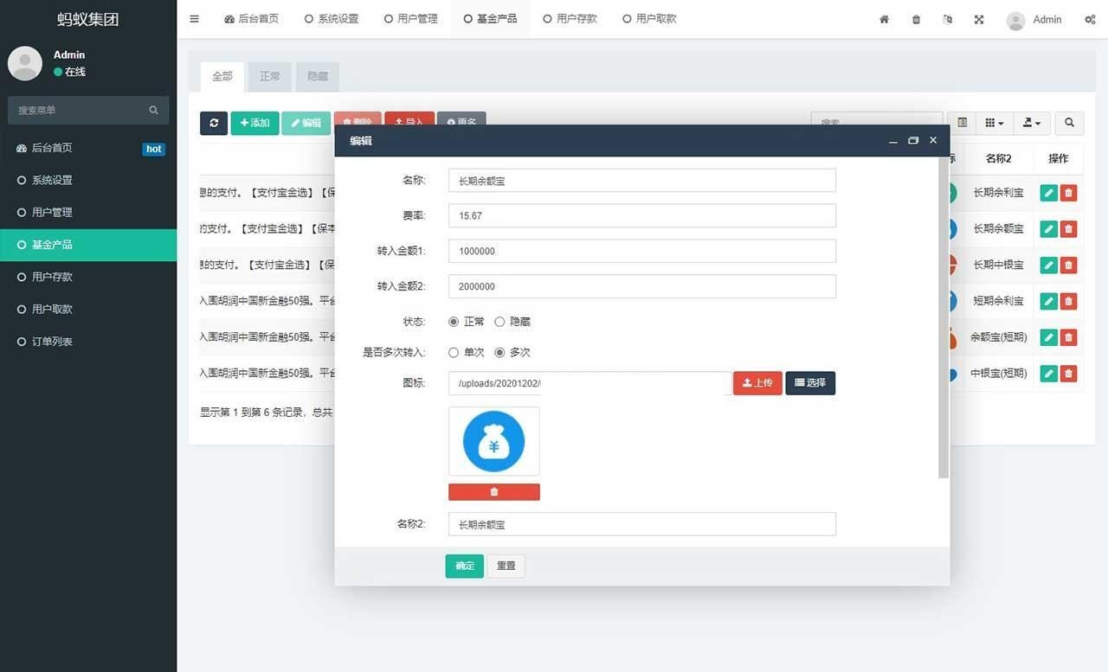1108x672 pixels.
Task: Click the money bag icon thumbnail preview
Action: tap(493, 441)
